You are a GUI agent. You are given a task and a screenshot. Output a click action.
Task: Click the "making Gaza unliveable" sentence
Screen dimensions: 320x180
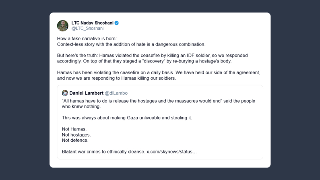127,118
